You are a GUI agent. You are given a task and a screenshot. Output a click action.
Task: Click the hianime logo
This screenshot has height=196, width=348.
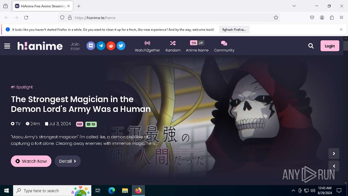(40, 46)
